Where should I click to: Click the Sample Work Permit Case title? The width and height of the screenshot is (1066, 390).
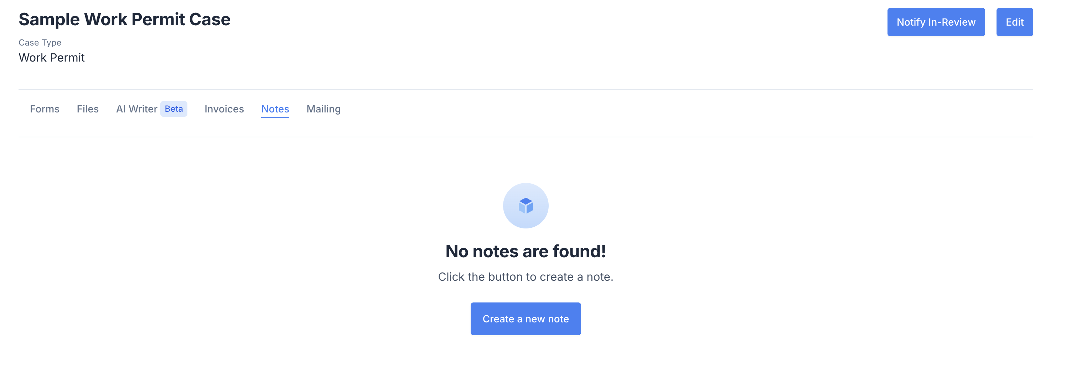pos(125,20)
